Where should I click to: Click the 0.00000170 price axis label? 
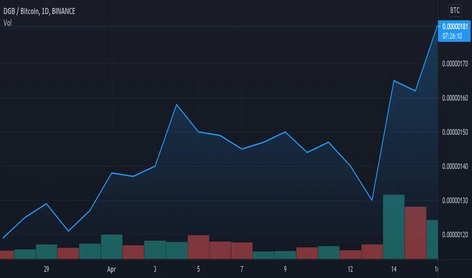tap(455, 64)
